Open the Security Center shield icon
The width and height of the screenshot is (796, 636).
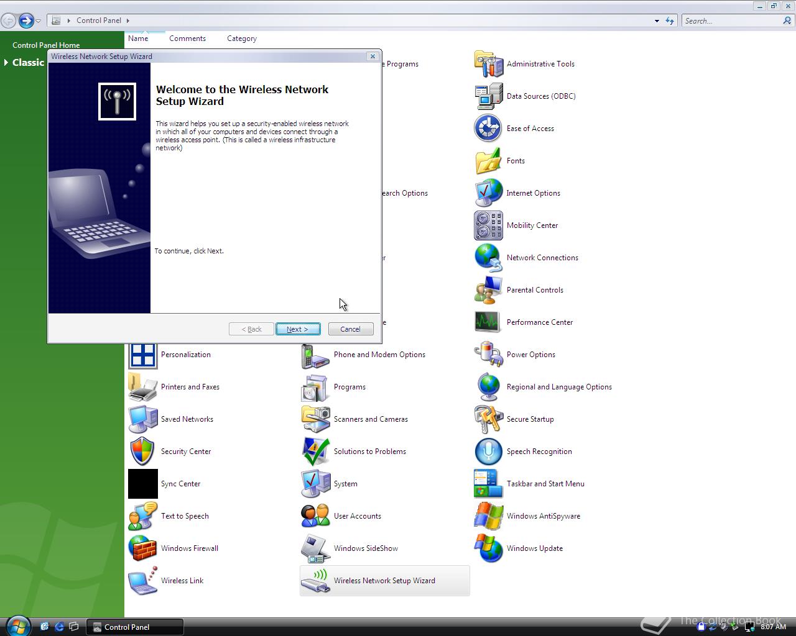[142, 452]
